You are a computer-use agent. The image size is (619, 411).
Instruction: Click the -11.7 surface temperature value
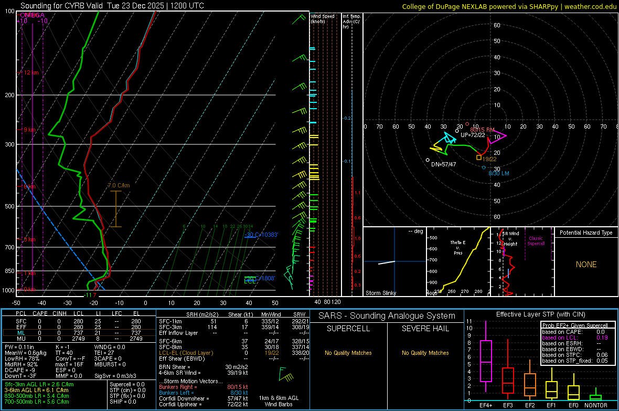click(x=90, y=295)
